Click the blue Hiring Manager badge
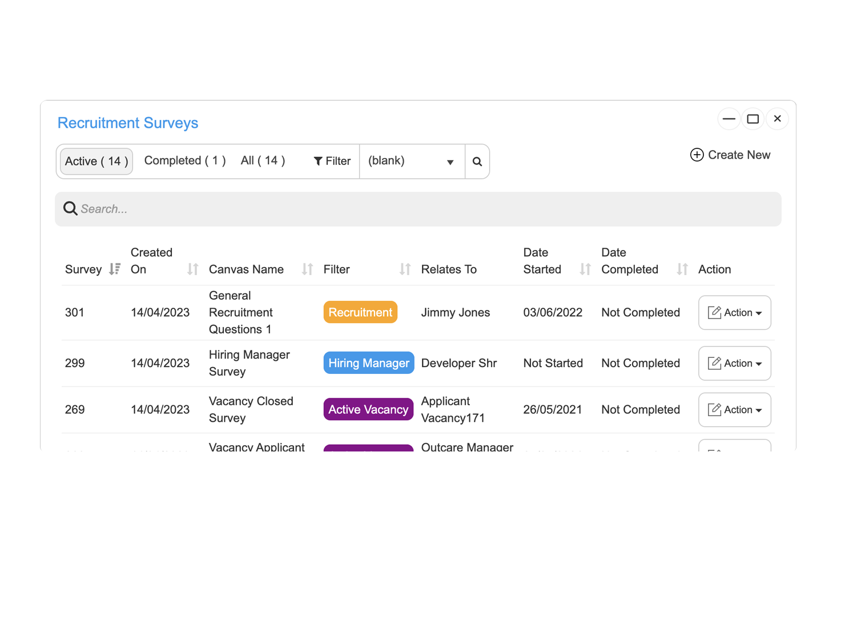This screenshot has height=617, width=845. [369, 363]
